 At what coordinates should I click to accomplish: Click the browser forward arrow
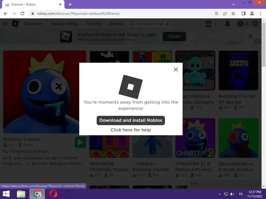pyautogui.click(x=14, y=13)
